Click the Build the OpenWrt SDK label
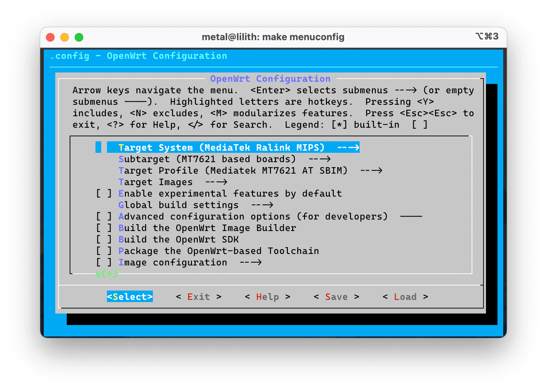This screenshot has height=391, width=547. (x=178, y=239)
